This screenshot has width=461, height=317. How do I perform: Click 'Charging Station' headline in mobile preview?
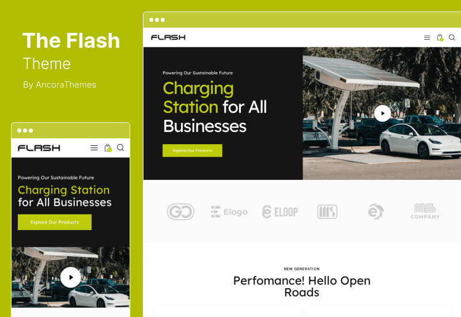click(x=64, y=190)
